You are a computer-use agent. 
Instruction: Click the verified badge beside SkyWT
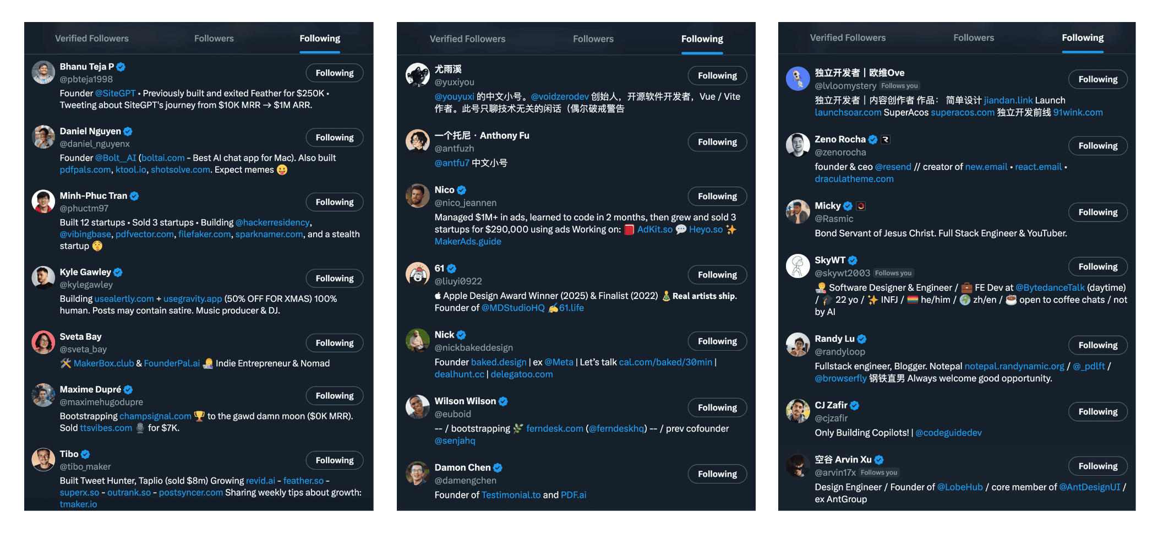pyautogui.click(x=853, y=260)
